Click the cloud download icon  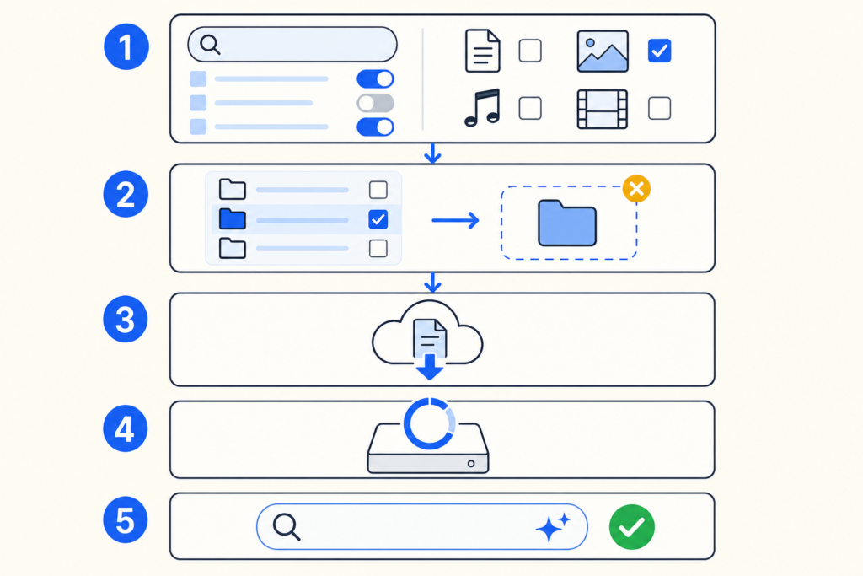pyautogui.click(x=428, y=340)
